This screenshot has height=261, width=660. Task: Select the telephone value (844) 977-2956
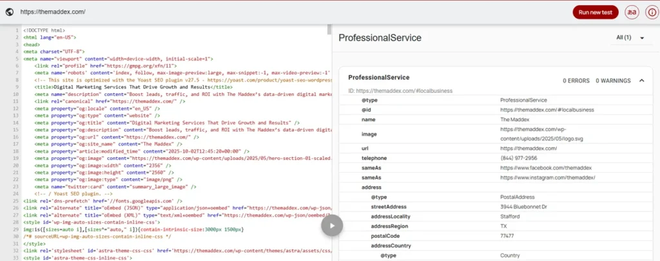coord(519,159)
